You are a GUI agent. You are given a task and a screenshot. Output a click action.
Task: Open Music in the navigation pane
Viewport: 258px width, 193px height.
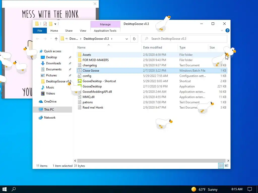[x=50, y=87]
